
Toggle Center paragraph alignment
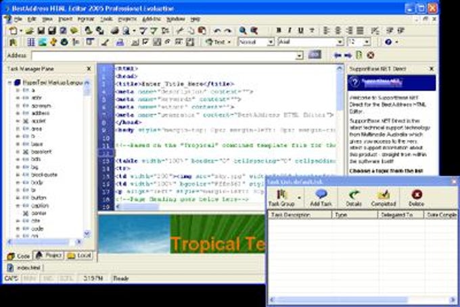pos(338,30)
